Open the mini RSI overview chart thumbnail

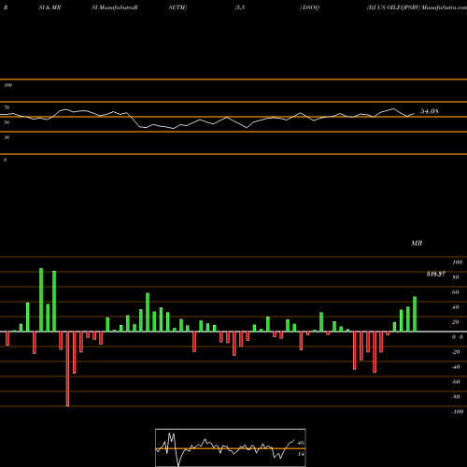point(231,447)
